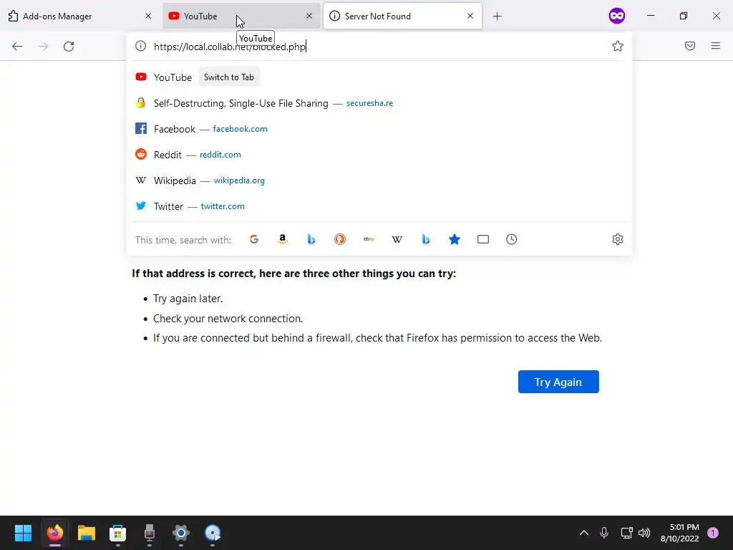This screenshot has height=550, width=733.
Task: Click the purple private browsing mask icon
Action: coord(616,16)
